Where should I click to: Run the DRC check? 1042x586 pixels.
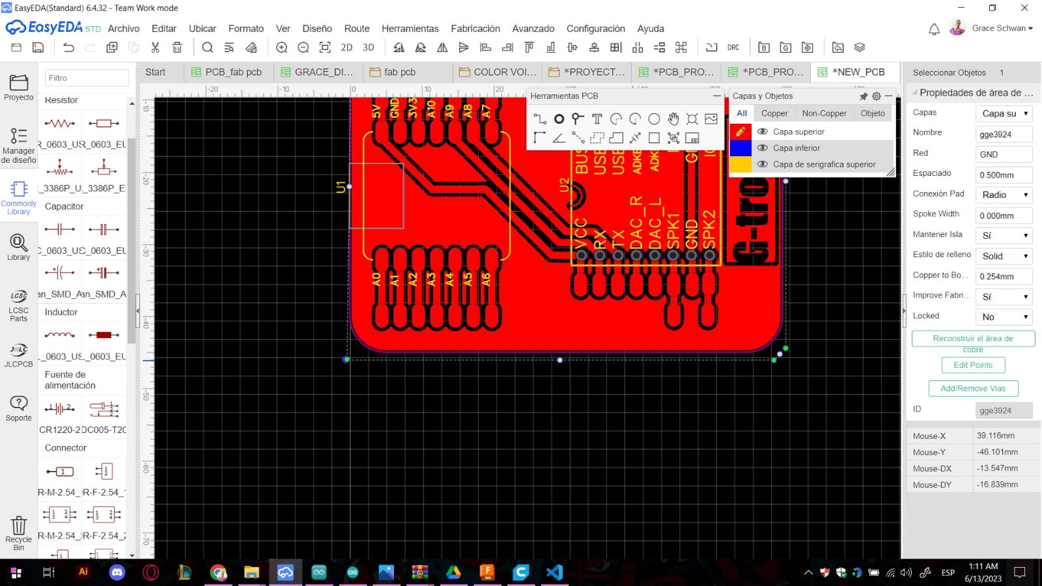[x=733, y=48]
